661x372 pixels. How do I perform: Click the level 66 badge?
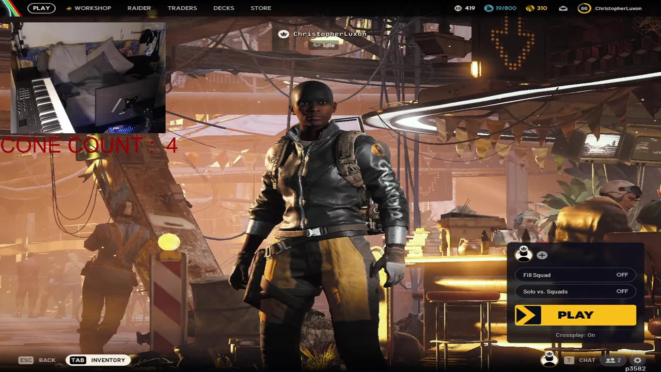tap(584, 8)
